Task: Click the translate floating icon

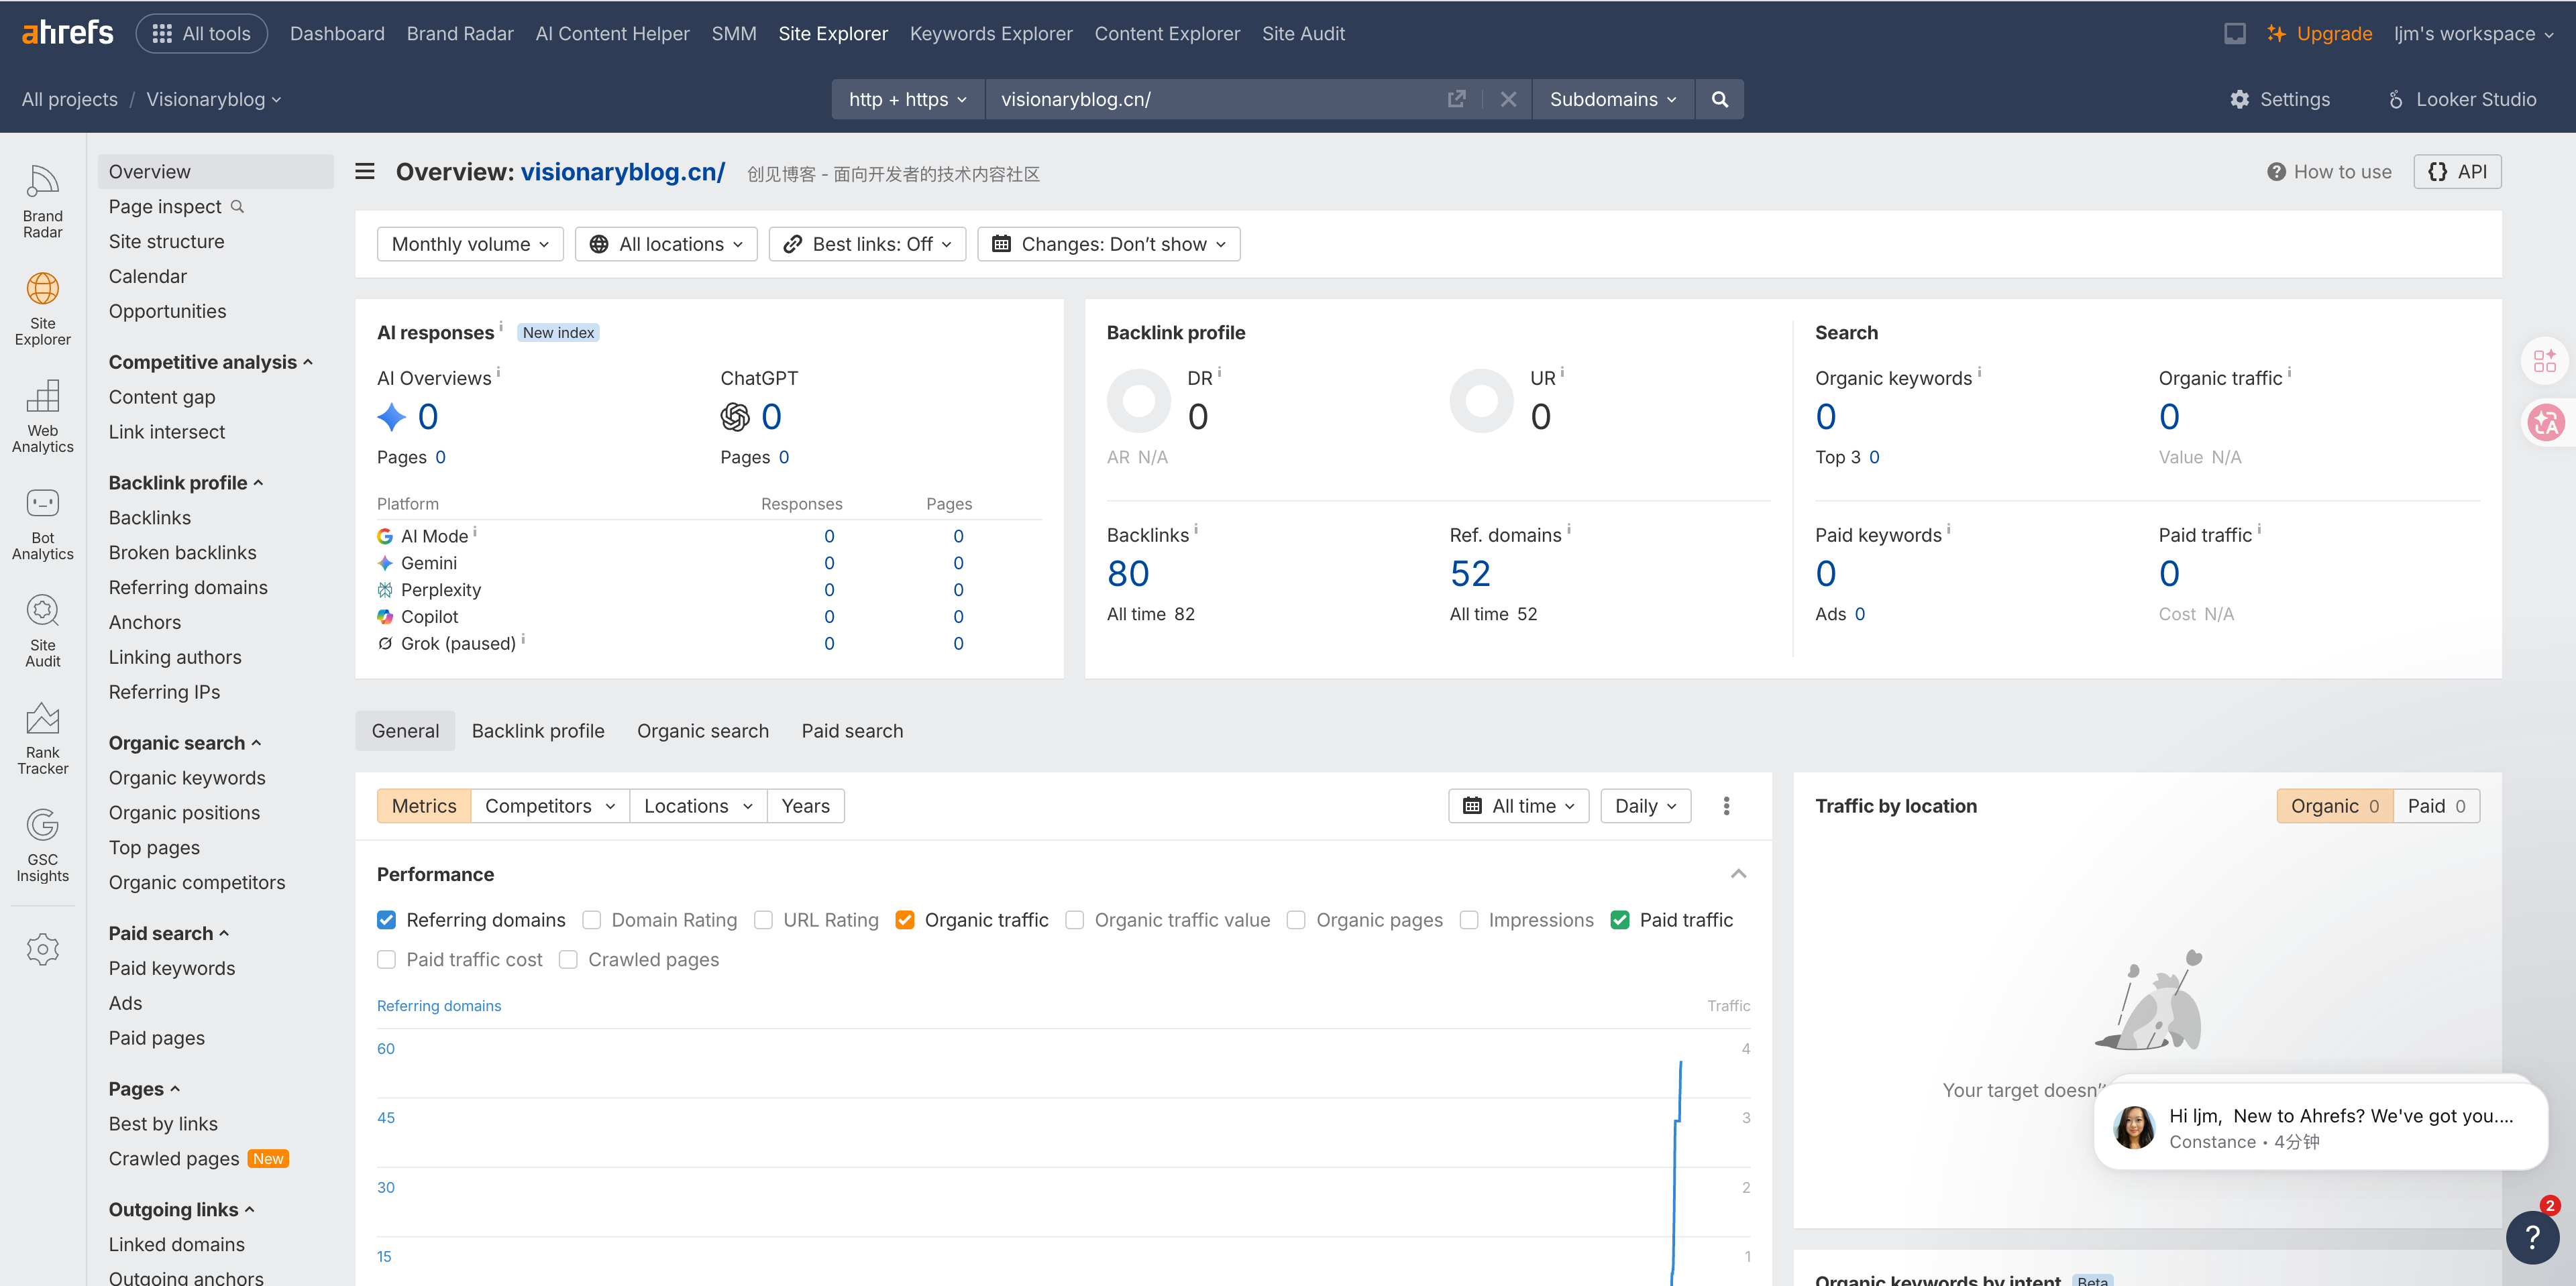Action: [2546, 422]
